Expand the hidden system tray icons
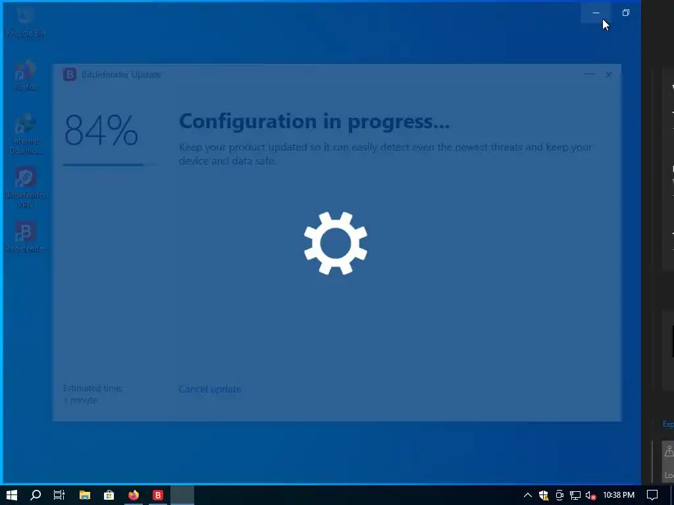Screen dimensions: 674x505 (528, 495)
